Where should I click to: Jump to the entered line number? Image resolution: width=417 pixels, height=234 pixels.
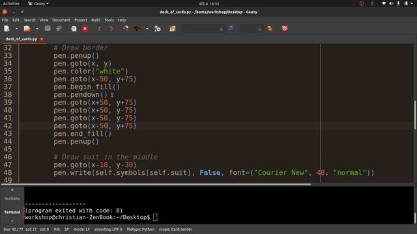[270, 29]
